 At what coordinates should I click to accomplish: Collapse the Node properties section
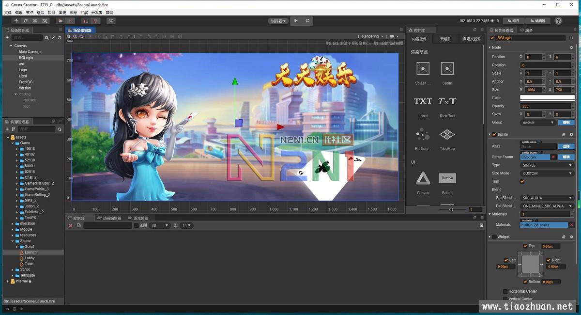click(489, 47)
